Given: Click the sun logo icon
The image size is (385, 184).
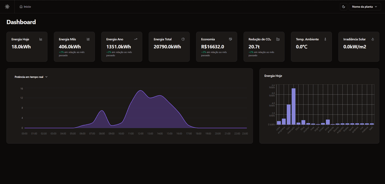Looking at the screenshot, I should click(x=7, y=7).
